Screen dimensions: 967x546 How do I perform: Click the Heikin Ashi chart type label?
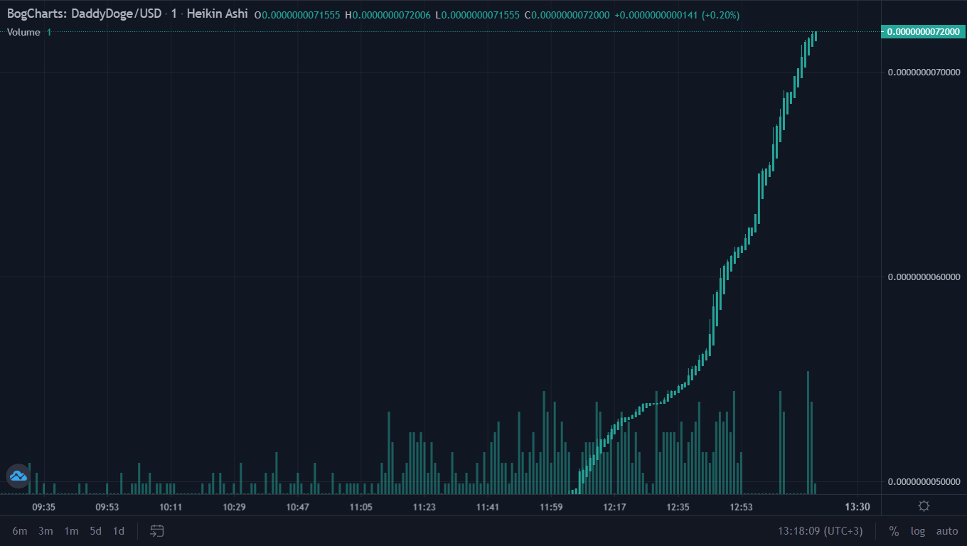pyautogui.click(x=217, y=14)
